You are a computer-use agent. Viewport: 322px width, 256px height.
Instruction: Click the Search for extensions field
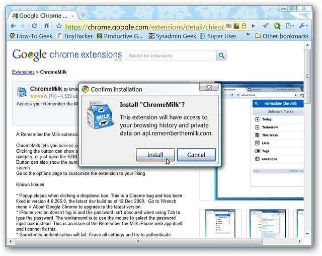(x=171, y=55)
